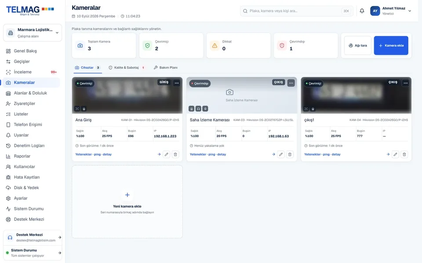
Task: Delete Saha İzleme Kamerası with the trash icon
Action: coord(290,154)
